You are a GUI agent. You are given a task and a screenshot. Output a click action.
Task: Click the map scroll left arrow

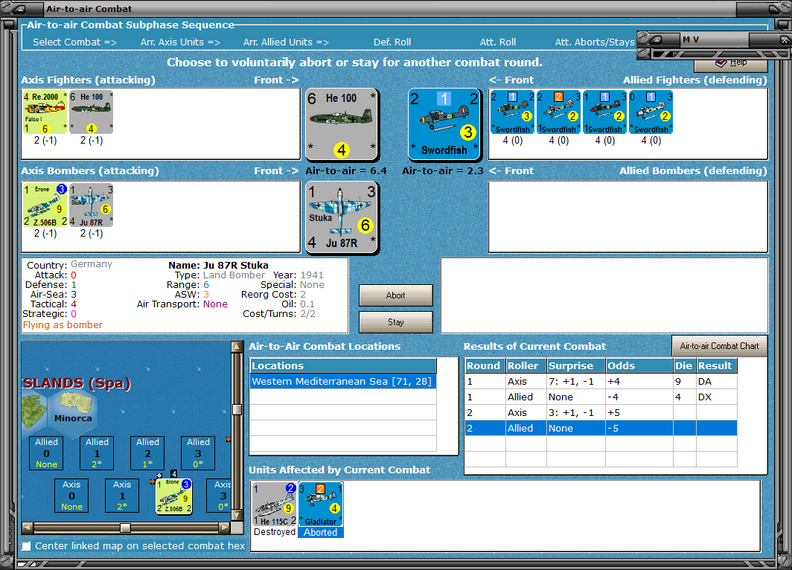click(28, 528)
